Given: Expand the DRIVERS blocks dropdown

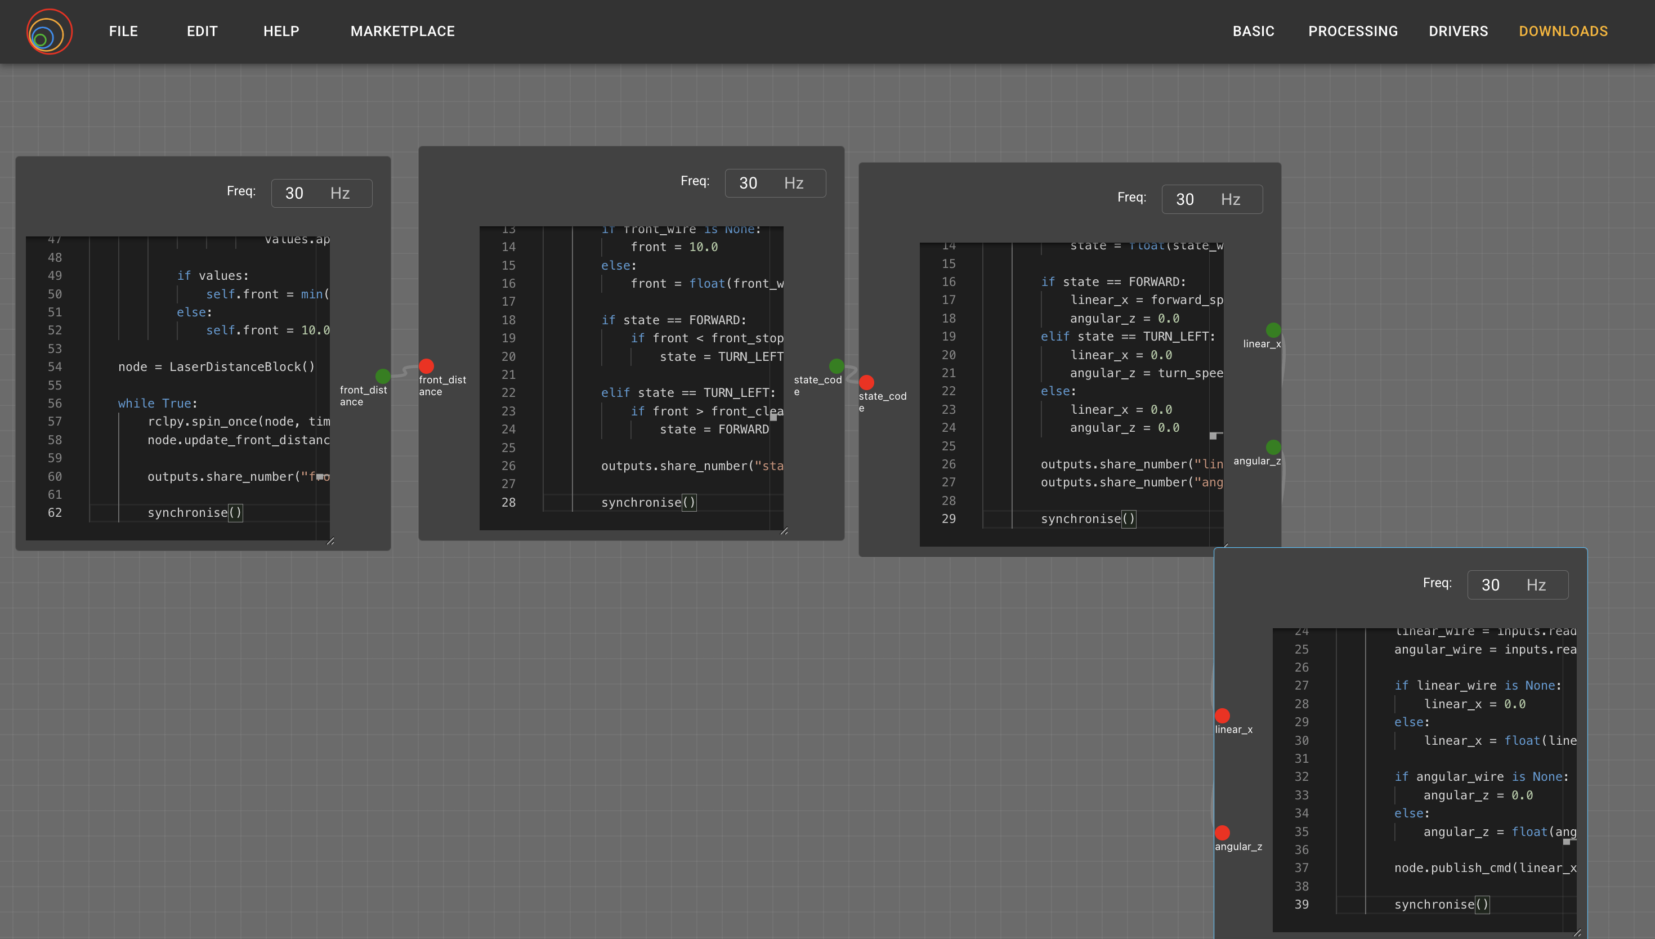Looking at the screenshot, I should [x=1459, y=31].
